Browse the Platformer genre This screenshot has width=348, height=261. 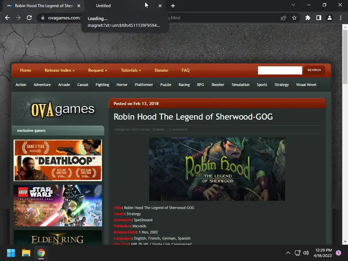pyautogui.click(x=144, y=85)
